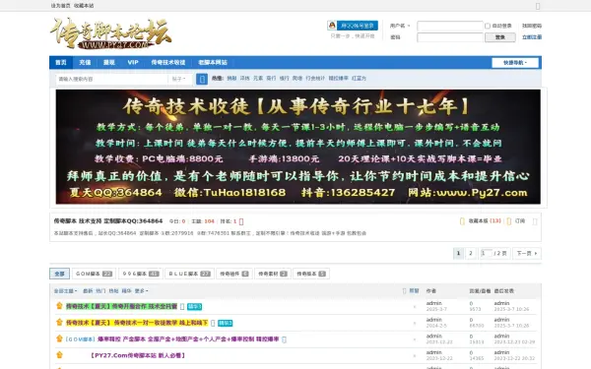Screen dimensions: 591x369
Task: Open the 提现 nav tab
Action: coord(109,63)
